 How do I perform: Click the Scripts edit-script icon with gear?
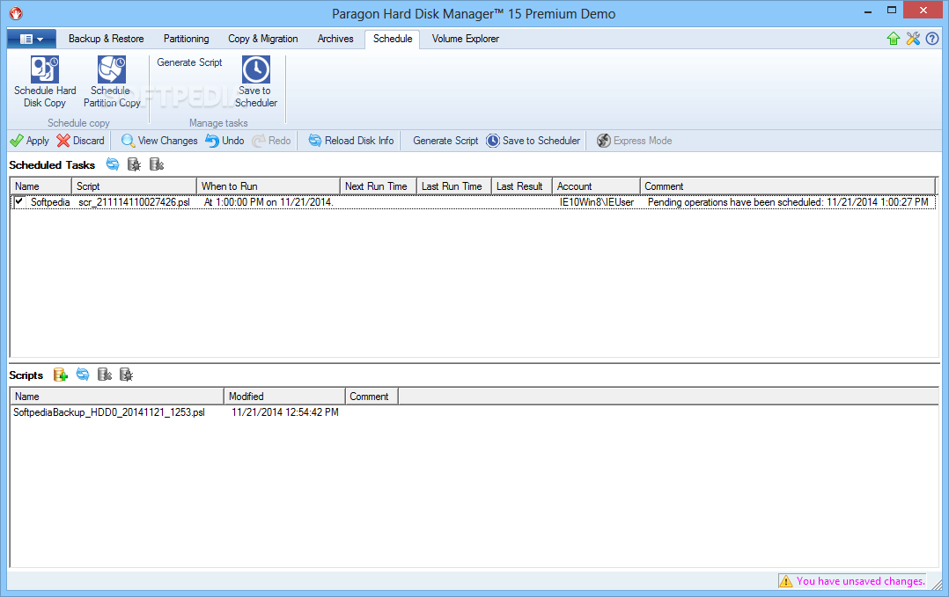pyautogui.click(x=126, y=375)
